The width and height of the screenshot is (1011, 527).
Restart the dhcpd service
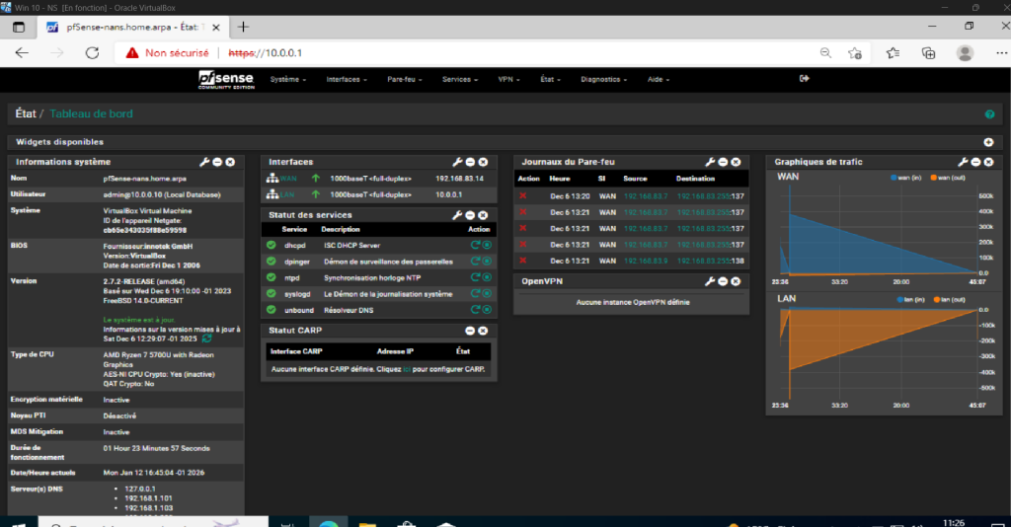click(x=475, y=245)
